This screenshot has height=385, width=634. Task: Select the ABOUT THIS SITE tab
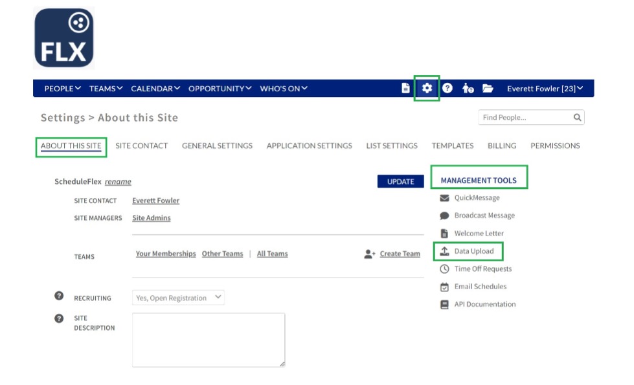(x=71, y=146)
